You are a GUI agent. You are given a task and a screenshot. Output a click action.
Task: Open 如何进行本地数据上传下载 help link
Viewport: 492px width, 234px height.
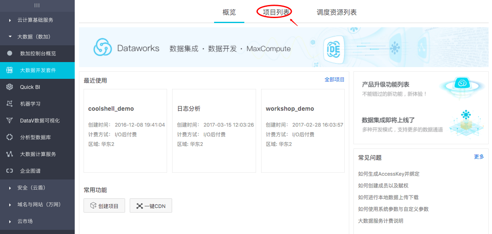[388, 198]
